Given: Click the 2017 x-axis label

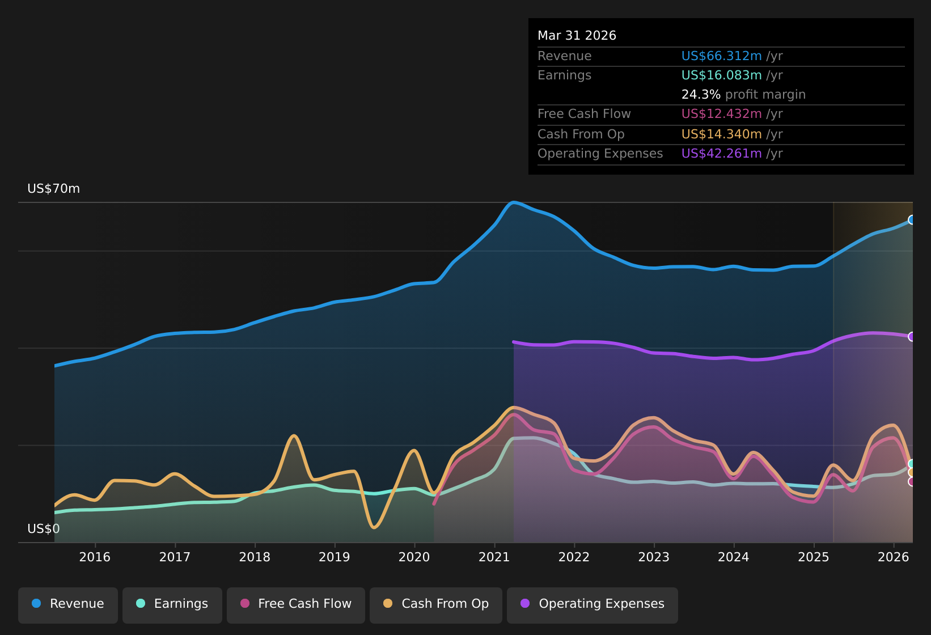Looking at the screenshot, I should coord(175,557).
